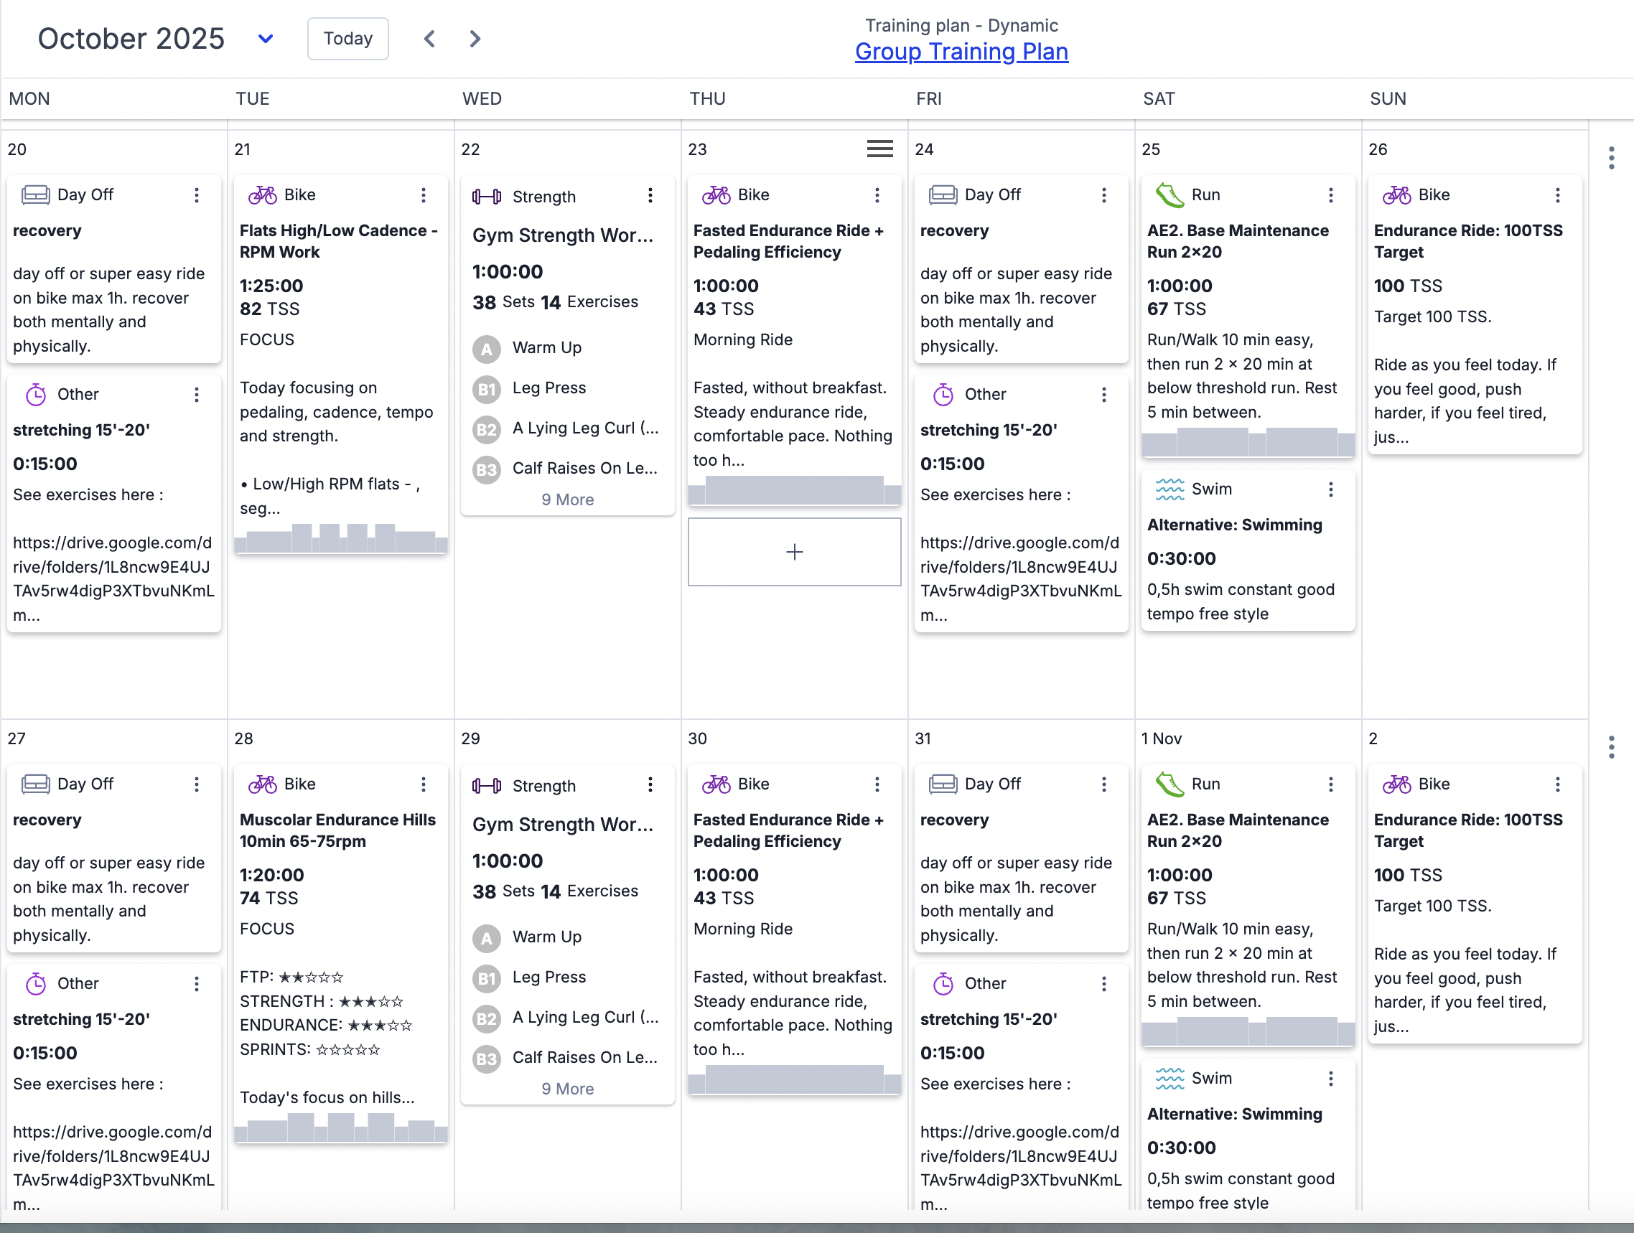Click the Today button

(348, 38)
